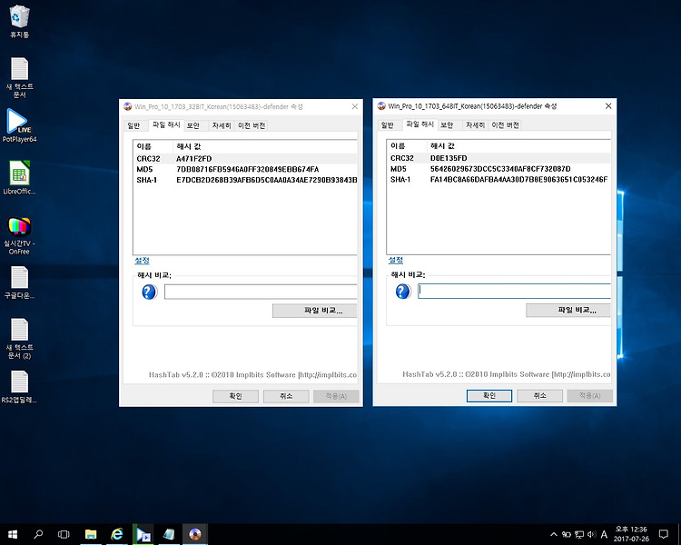681x545 pixels.
Task: Open the Windows Start menu
Action: coord(12,534)
